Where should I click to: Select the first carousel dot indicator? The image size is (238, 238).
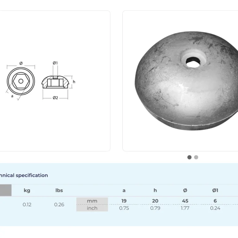[x=189, y=157]
